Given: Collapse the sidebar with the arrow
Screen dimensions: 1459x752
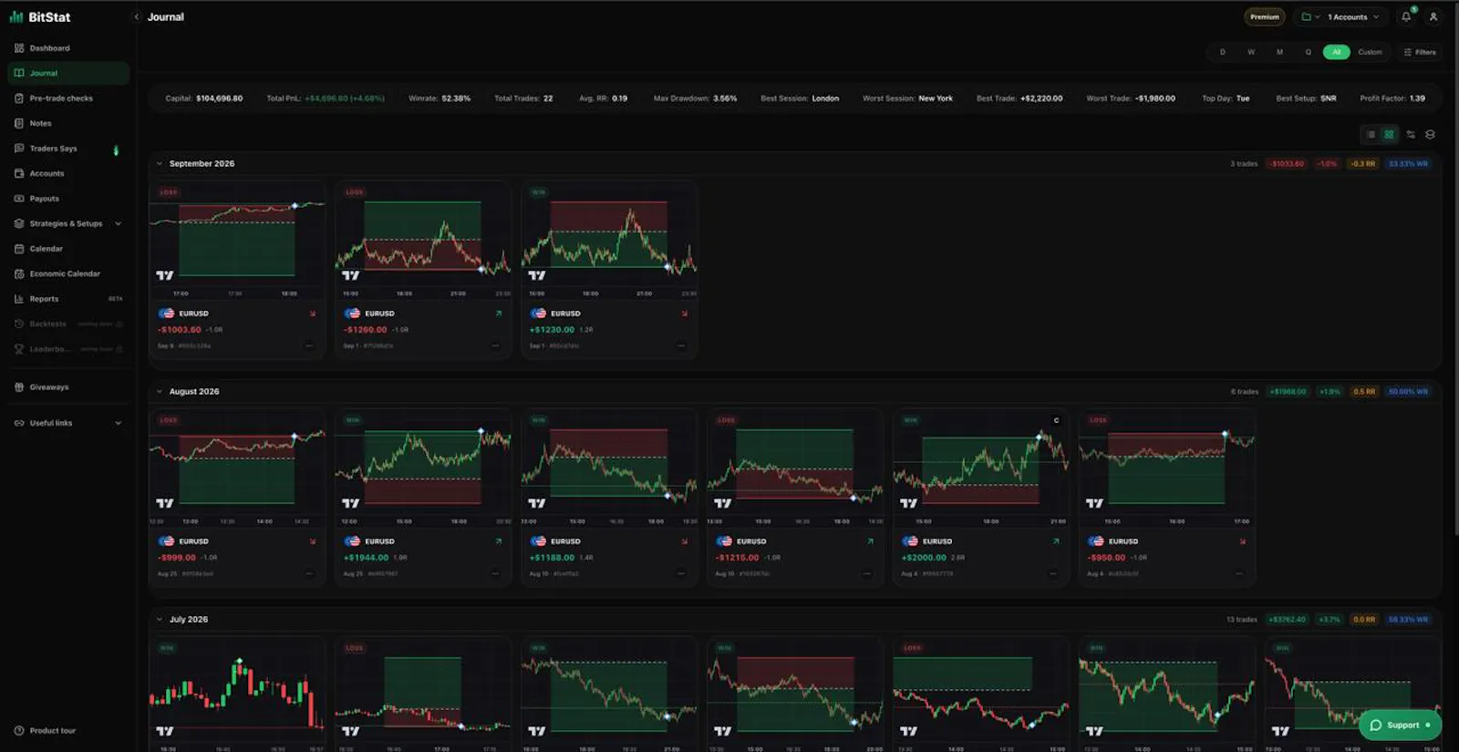Looking at the screenshot, I should click(137, 16).
